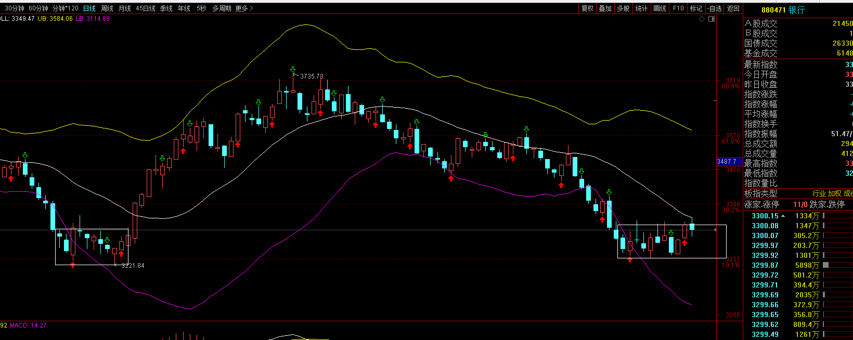Click the 今日开盘 row
The image size is (853, 340).
coord(798,74)
